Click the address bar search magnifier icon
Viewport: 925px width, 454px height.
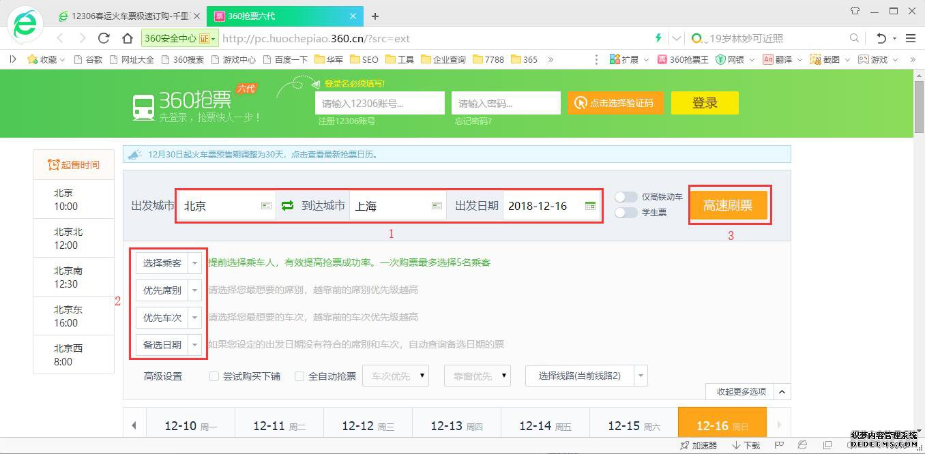pos(854,38)
